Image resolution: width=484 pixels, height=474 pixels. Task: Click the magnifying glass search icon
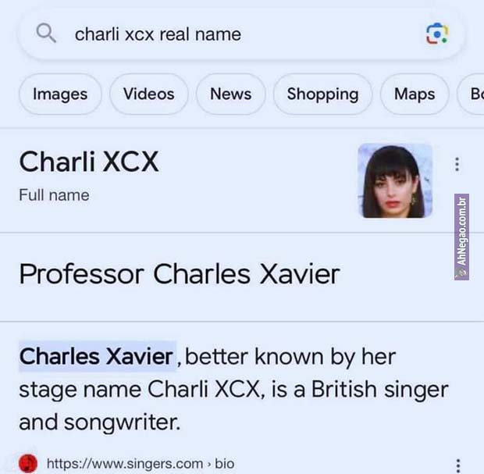46,33
